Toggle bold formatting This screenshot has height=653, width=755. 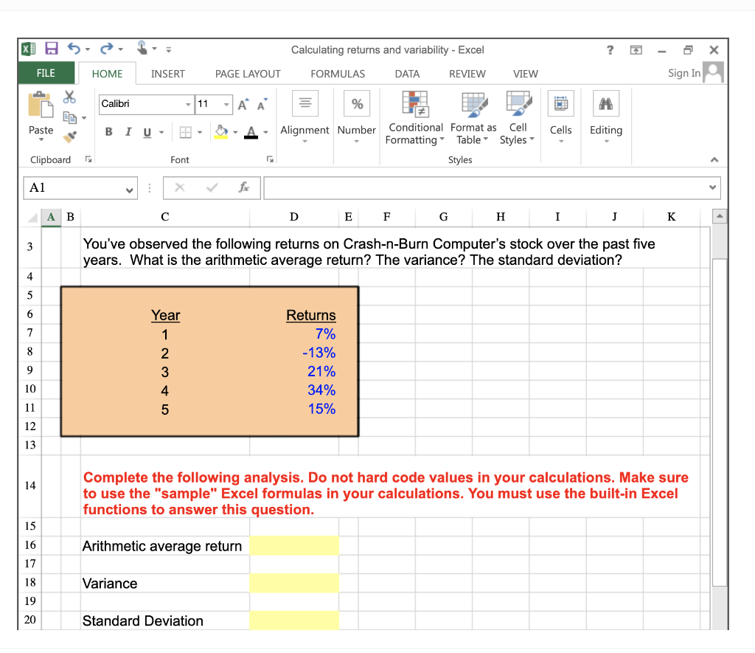tap(108, 131)
